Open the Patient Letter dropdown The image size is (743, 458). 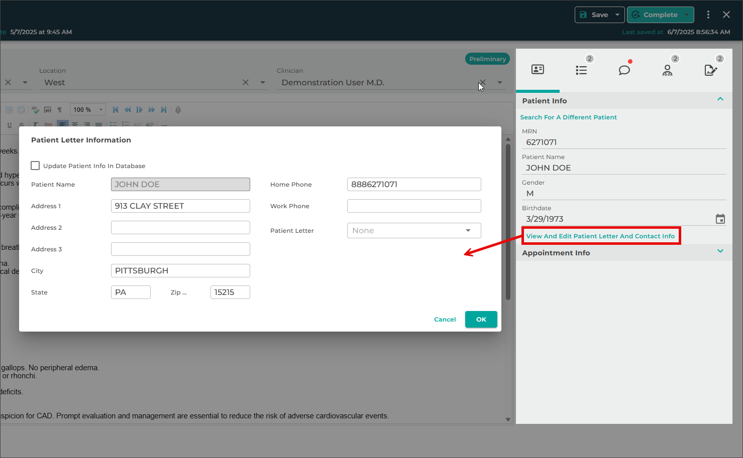414,231
